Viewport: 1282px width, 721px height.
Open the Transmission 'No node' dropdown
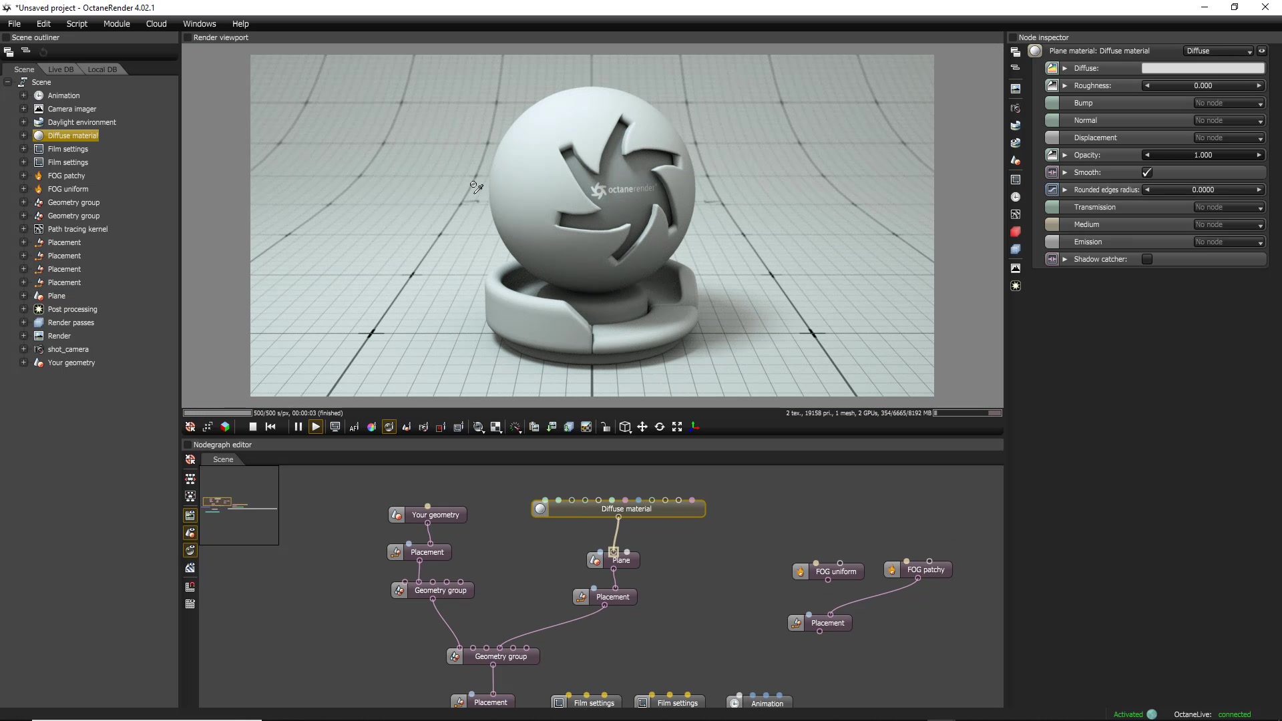[x=1229, y=207]
